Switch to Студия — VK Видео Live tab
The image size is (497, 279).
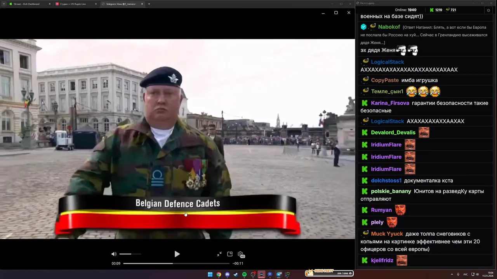coord(76,4)
